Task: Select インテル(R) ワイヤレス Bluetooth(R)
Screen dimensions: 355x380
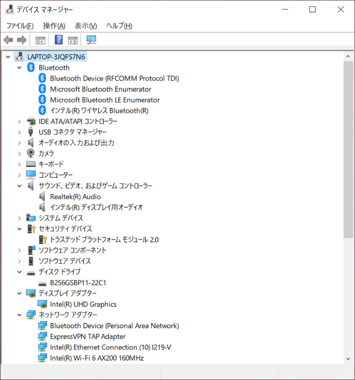Action: [x=99, y=111]
